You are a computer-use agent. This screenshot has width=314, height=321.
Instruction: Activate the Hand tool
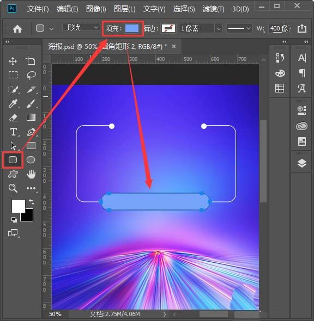[31, 174]
